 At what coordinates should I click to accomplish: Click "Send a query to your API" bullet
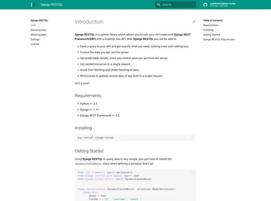pyautogui.click(x=135, y=46)
